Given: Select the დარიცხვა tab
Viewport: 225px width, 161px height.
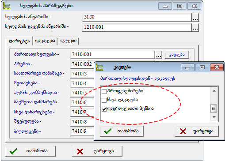Looking at the screenshot, I should (x=19, y=41).
